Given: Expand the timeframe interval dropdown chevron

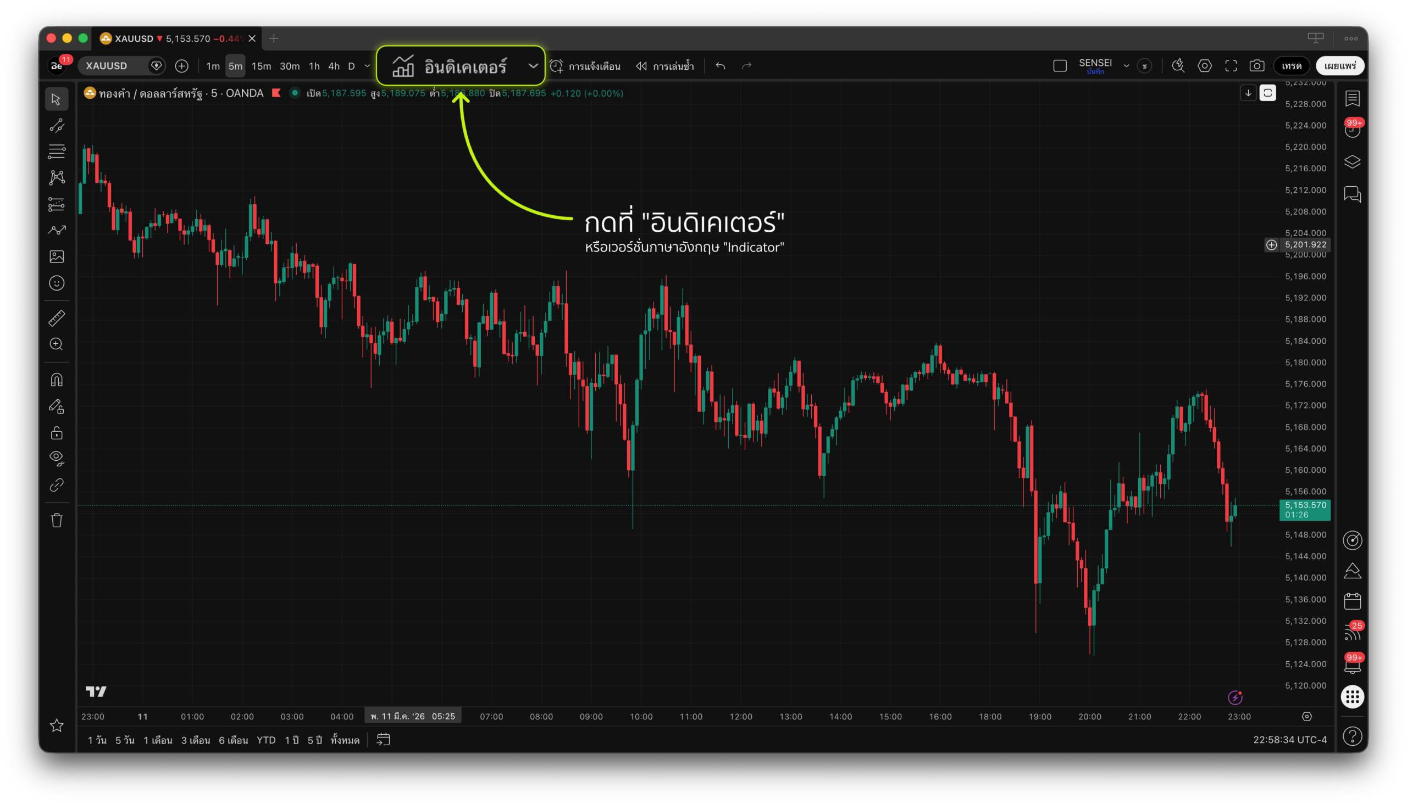Looking at the screenshot, I should 368,66.
